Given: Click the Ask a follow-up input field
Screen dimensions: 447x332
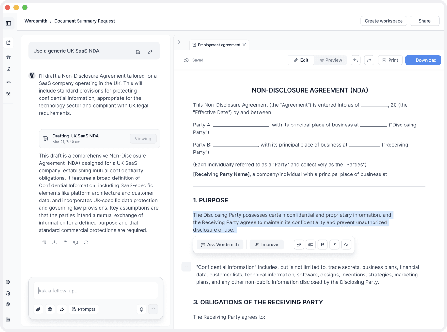Looking at the screenshot, I should [x=96, y=291].
